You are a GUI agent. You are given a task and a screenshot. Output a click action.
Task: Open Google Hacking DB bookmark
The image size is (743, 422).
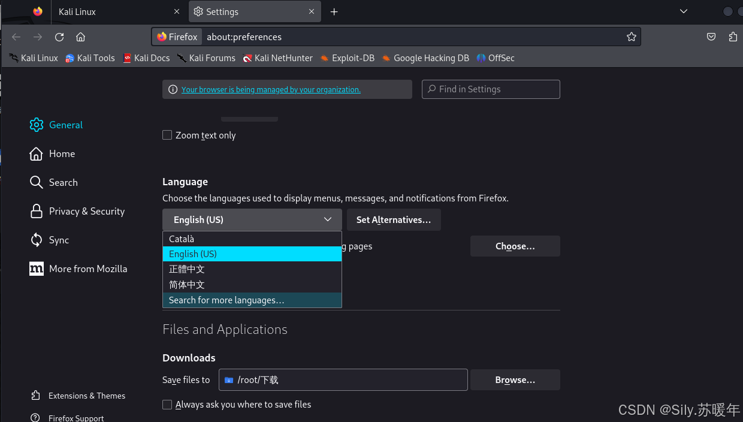click(x=425, y=58)
